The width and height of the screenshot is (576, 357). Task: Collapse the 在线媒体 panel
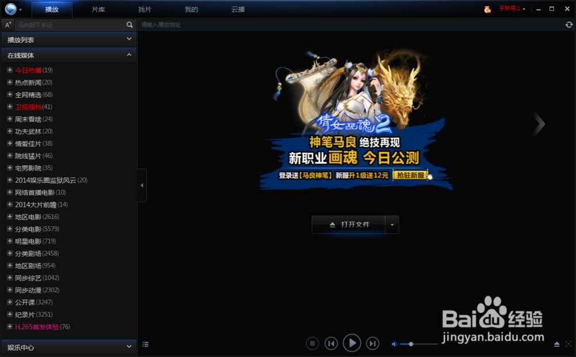[x=69, y=55]
